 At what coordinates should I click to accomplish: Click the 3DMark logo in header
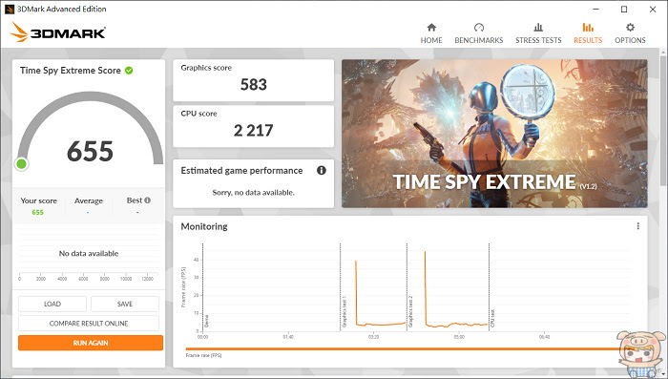pos(57,32)
